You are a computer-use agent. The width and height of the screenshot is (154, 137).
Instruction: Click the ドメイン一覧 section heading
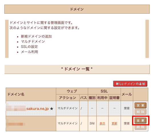click(77, 69)
